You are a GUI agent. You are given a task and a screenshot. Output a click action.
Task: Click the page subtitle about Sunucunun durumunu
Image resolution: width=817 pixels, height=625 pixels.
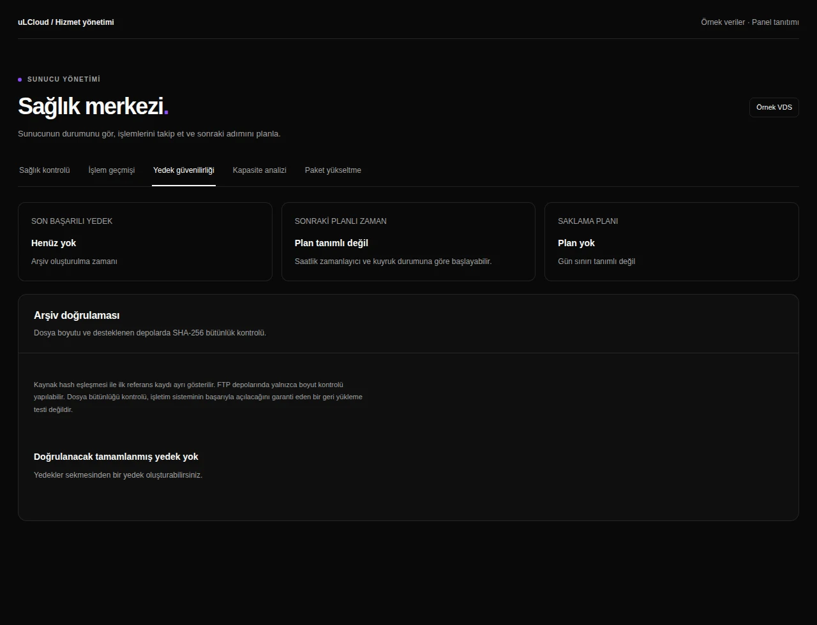149,134
